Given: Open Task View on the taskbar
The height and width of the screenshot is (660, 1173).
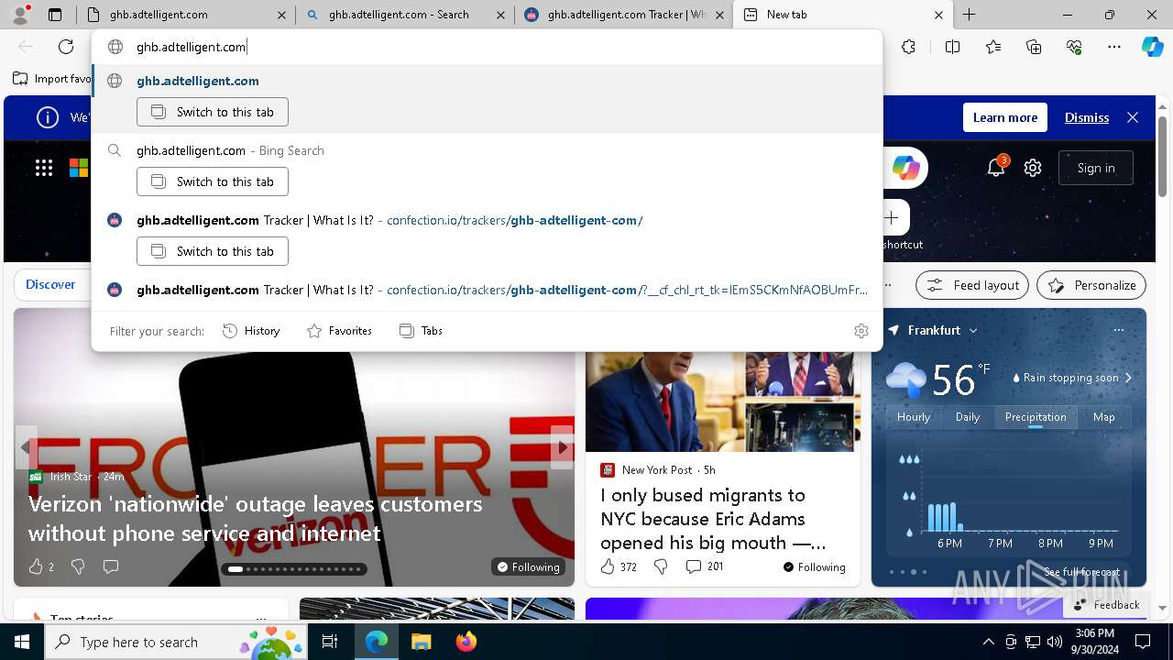Looking at the screenshot, I should tap(330, 642).
